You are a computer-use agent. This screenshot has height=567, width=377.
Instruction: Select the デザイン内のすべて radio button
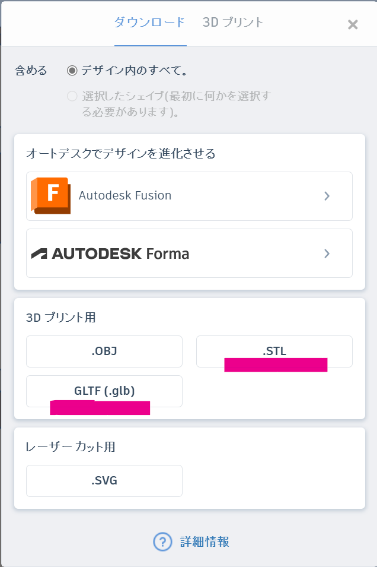[72, 70]
